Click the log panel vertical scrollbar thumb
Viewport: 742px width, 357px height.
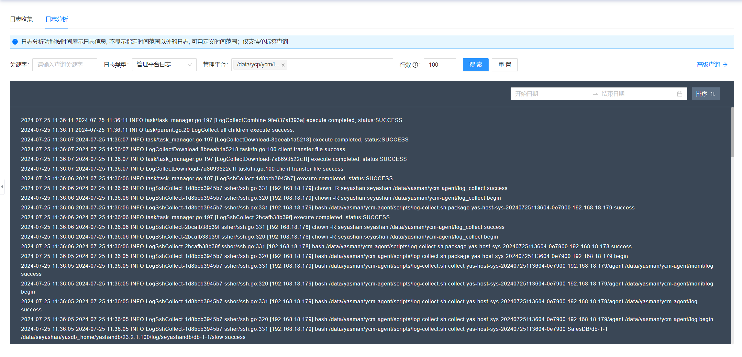pos(732,133)
